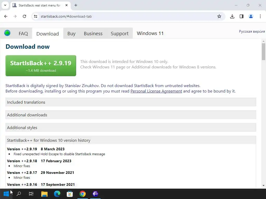Click 'Version ++2.9.17' entry
The width and height of the screenshot is (266, 199).
point(22,173)
